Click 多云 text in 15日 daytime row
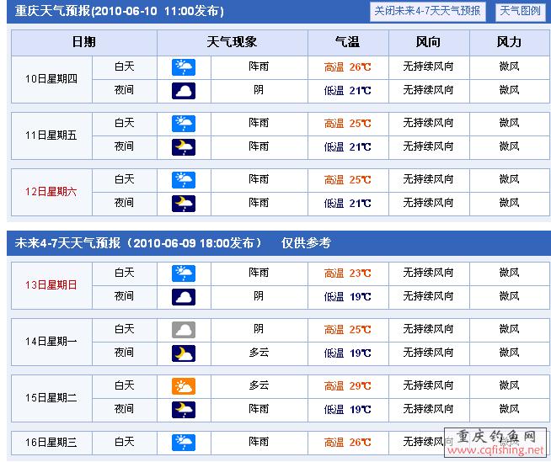551x462 pixels. click(x=259, y=385)
